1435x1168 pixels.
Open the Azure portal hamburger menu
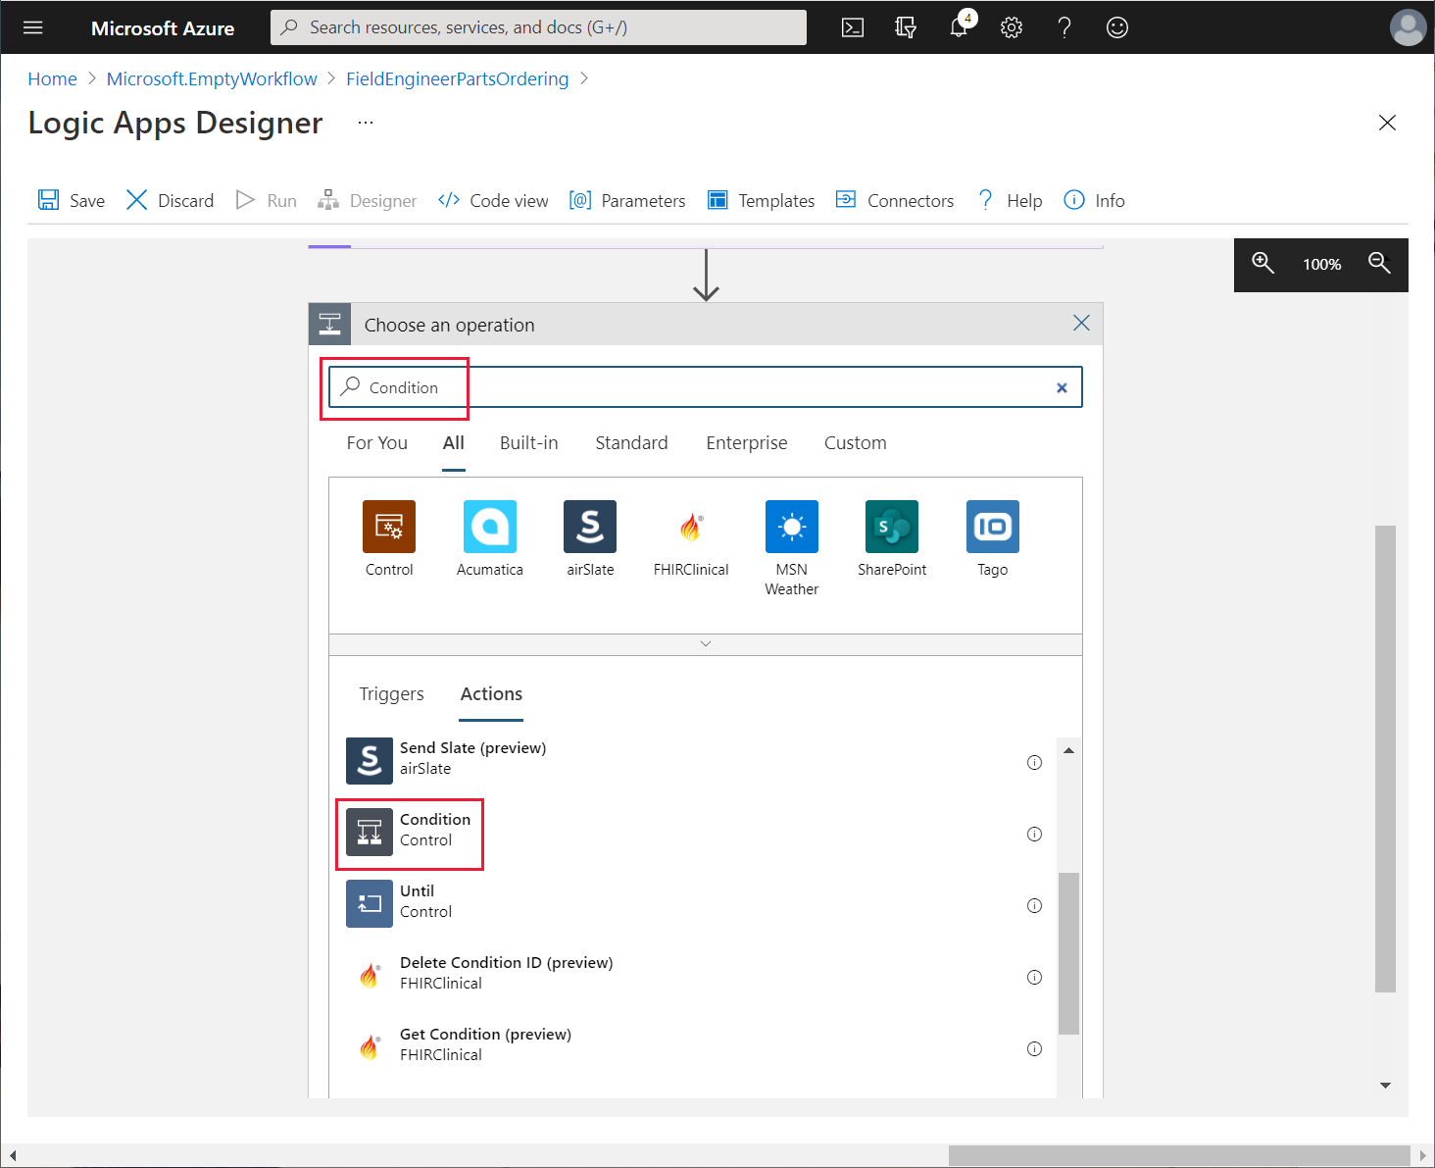(x=33, y=27)
